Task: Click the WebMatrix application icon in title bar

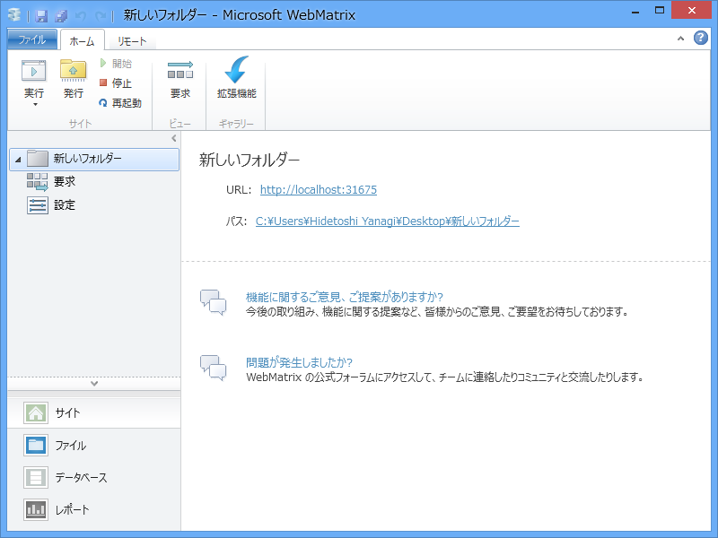Action: pos(14,15)
